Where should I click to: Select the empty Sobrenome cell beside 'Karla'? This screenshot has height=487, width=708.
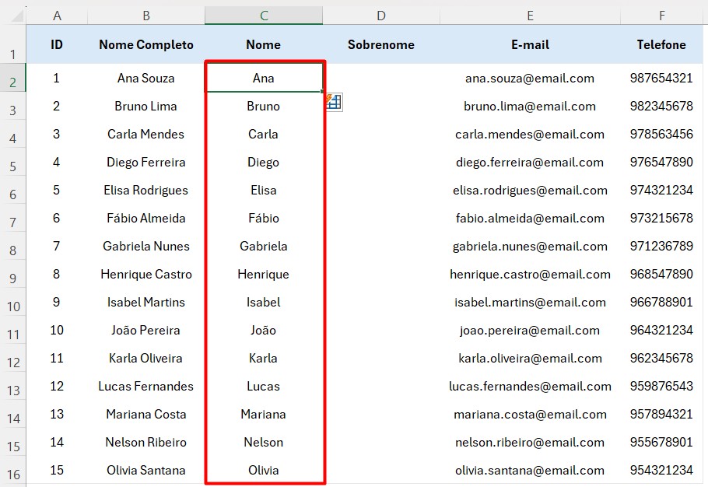382,358
